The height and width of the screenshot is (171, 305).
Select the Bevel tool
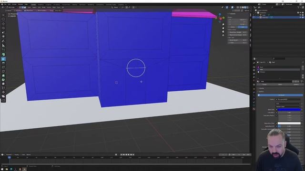tap(3, 63)
